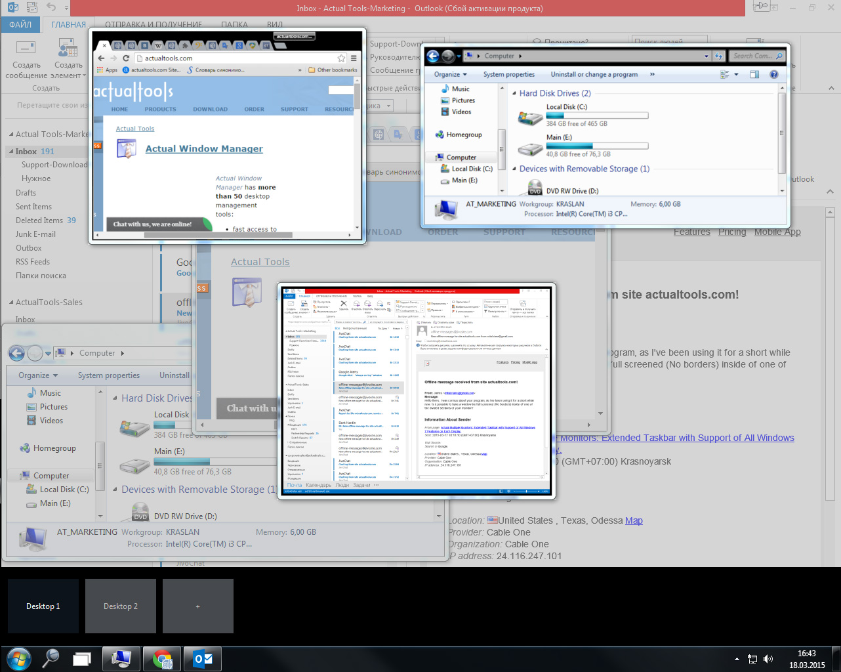Screen dimensions: 841x672
Task: Click the Map link after Texas, Odessa
Action: pos(634,520)
